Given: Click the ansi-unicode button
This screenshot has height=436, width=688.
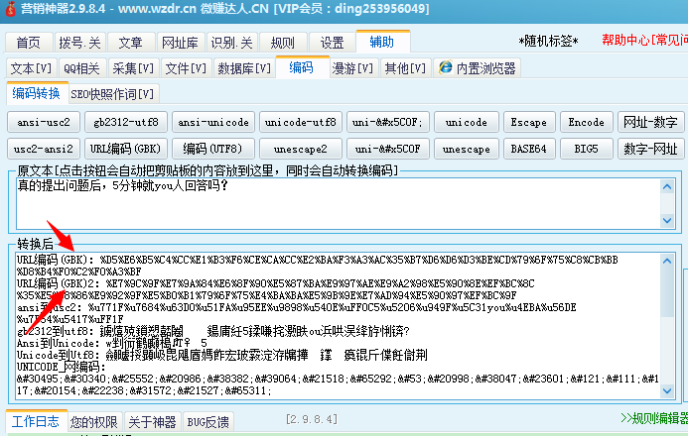Looking at the screenshot, I should [x=213, y=122].
